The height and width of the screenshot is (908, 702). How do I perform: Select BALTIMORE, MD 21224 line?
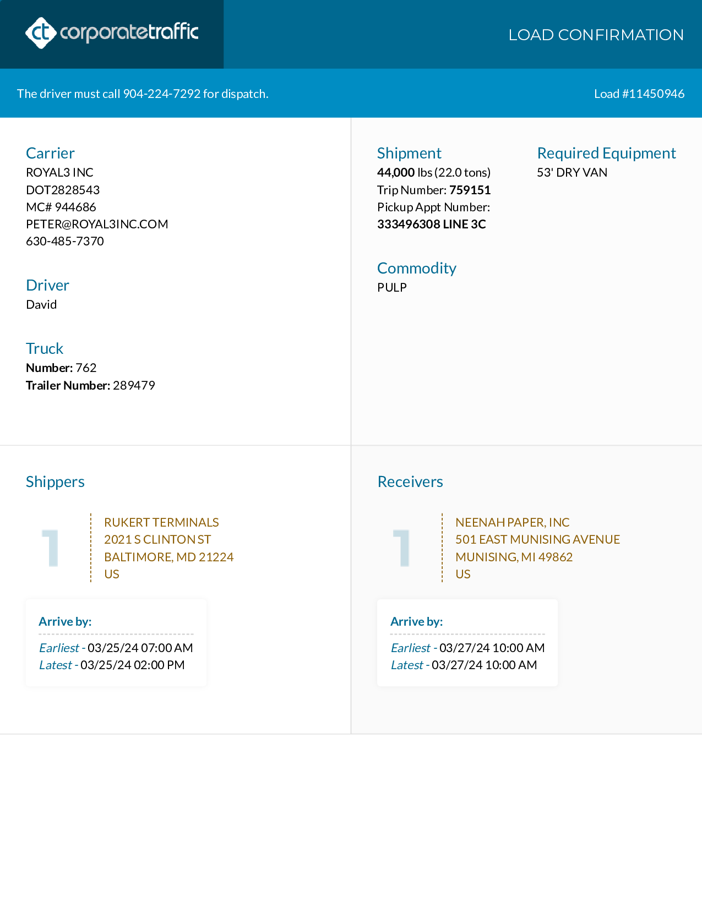(169, 557)
